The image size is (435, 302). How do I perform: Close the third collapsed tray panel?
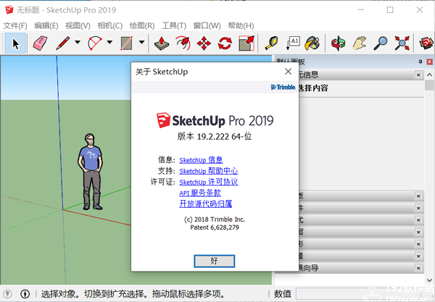[418, 220]
